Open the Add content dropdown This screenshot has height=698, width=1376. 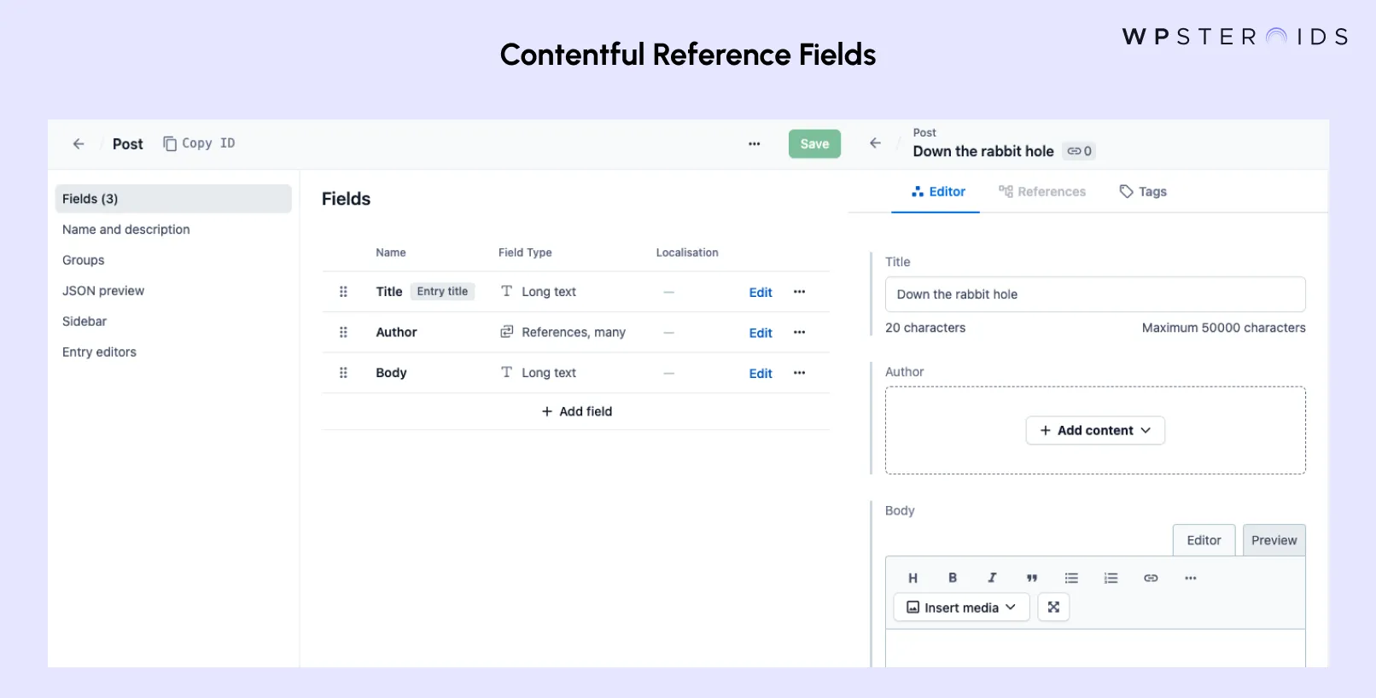[1095, 431]
